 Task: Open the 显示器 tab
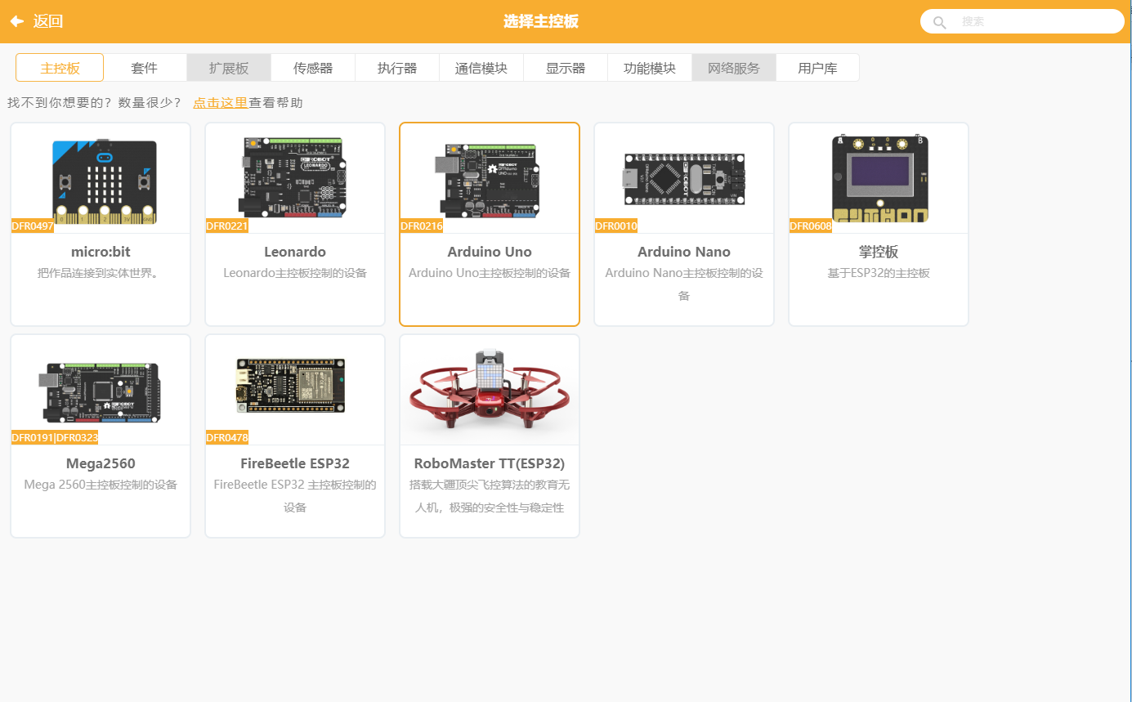[x=566, y=68]
